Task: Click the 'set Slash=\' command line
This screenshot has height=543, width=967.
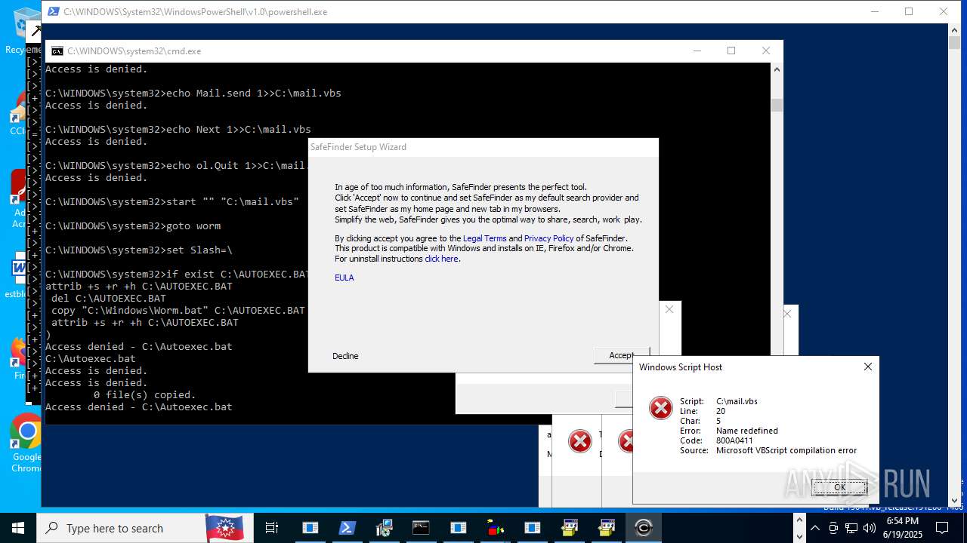Action: tap(139, 250)
